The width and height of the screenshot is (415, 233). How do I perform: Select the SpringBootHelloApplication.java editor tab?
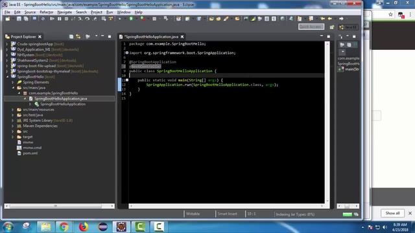click(x=151, y=37)
